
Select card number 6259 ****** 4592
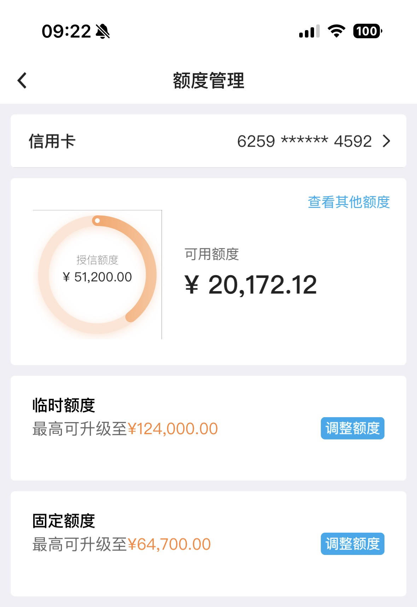[304, 141]
